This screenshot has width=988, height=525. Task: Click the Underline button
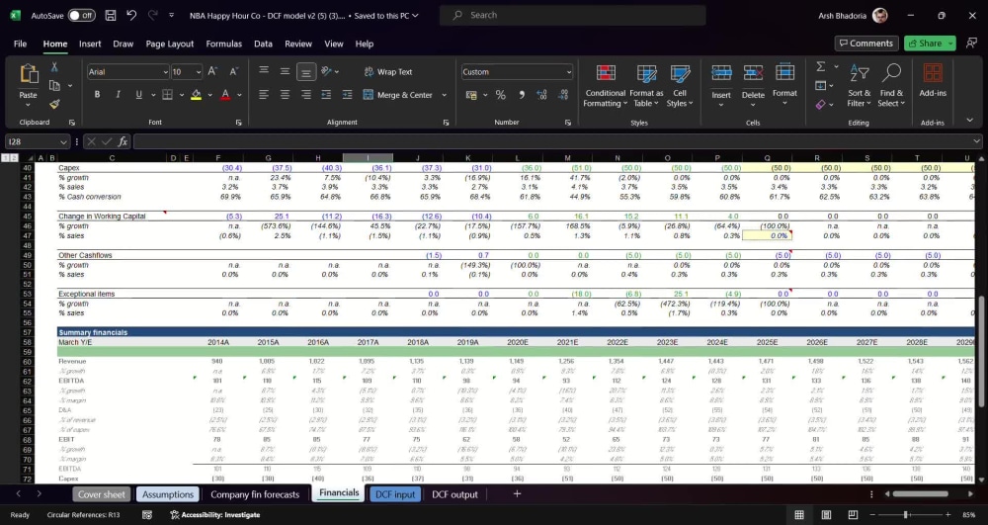pos(138,95)
